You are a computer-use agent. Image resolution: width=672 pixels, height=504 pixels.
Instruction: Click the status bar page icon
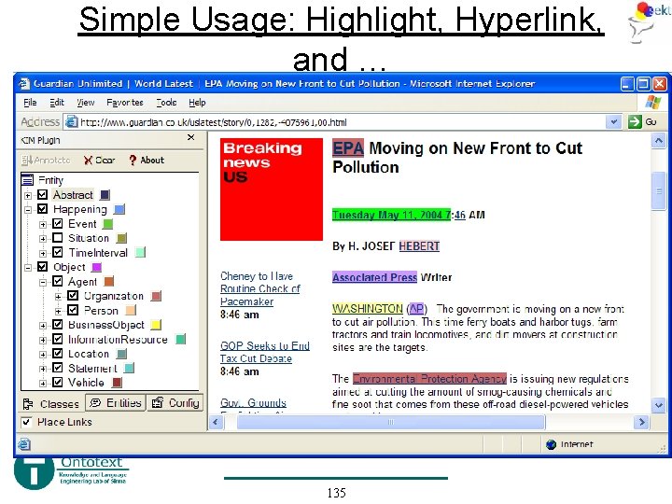click(24, 444)
